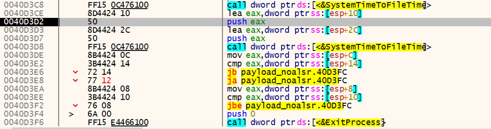Click byte 50 on row 0040D3D2

coord(93,22)
